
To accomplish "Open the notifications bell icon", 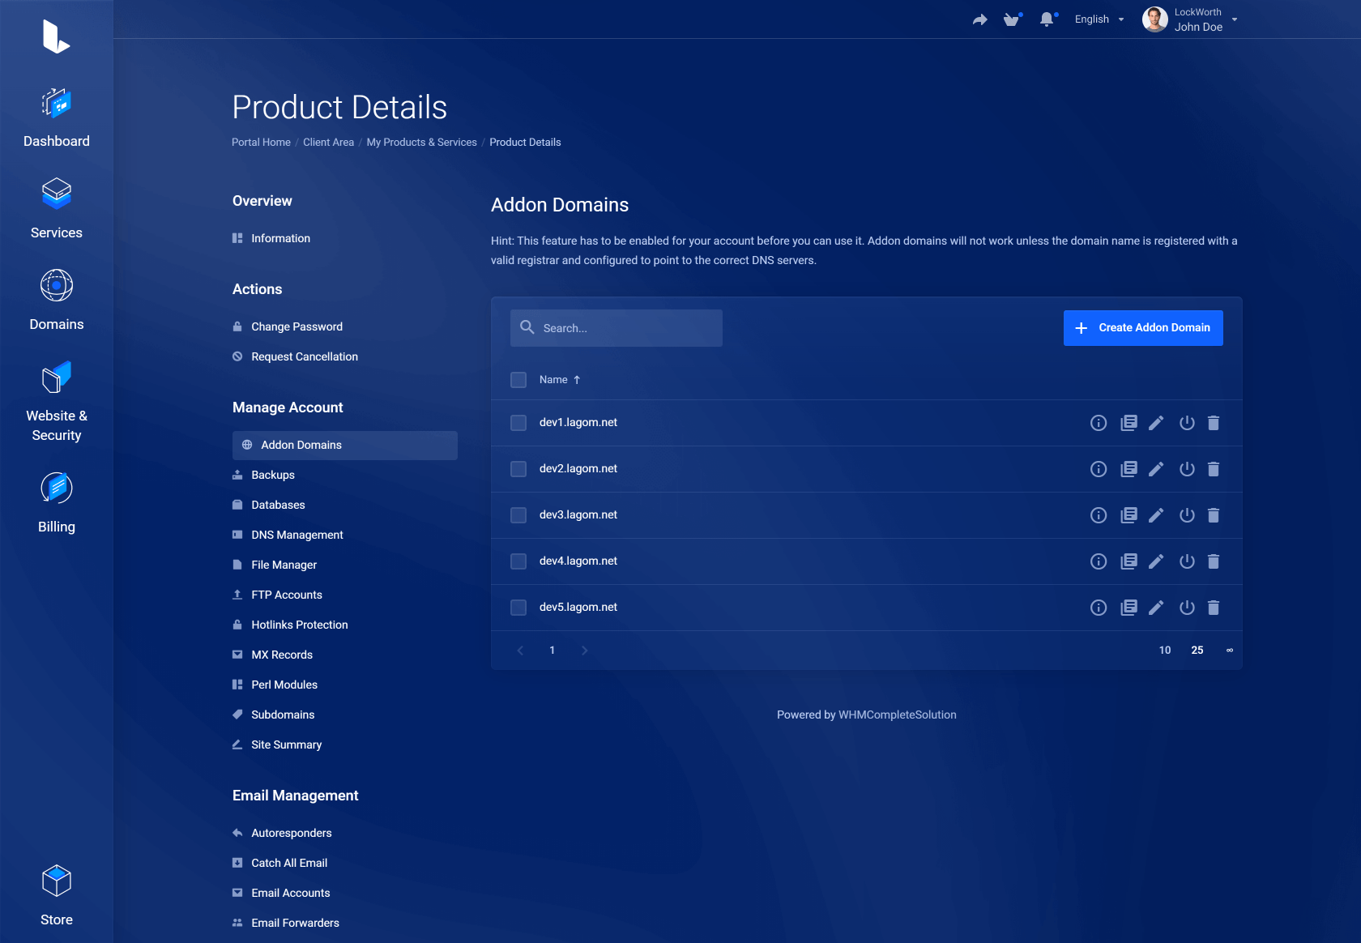I will click(x=1047, y=19).
